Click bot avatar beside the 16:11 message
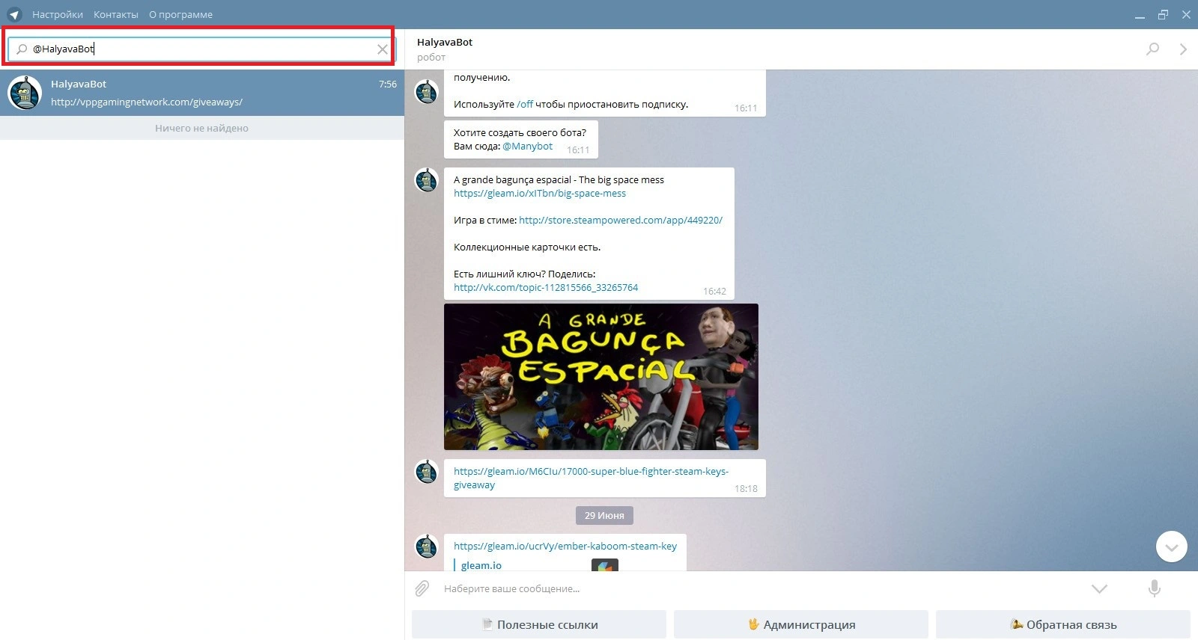1198x640 pixels. coord(427,92)
